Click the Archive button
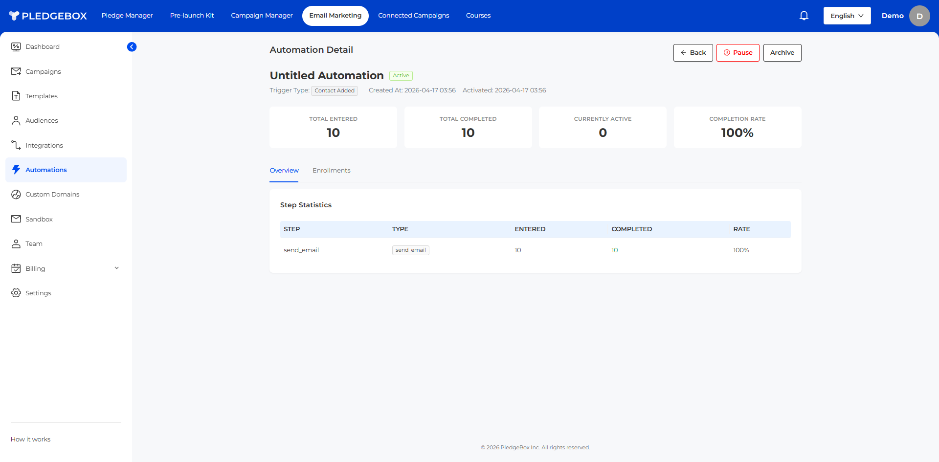This screenshot has height=462, width=939. coord(782,53)
